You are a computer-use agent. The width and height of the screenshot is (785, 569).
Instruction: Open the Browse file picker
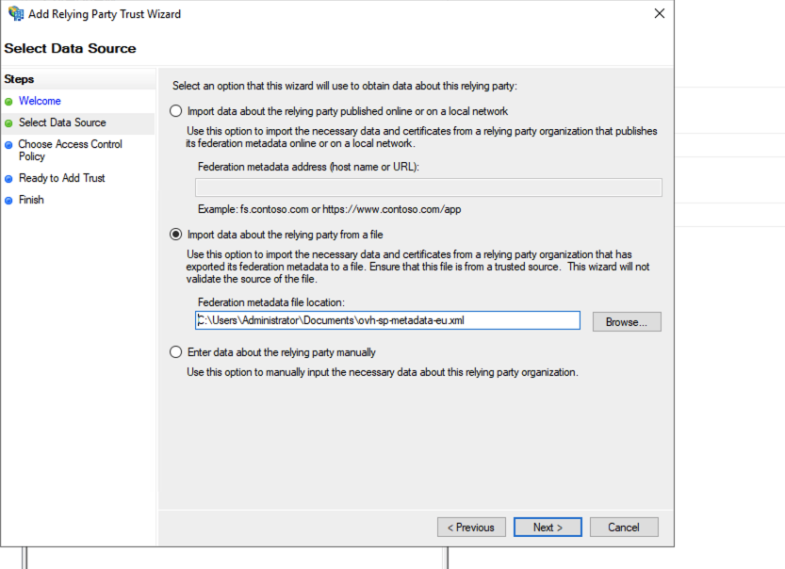point(627,321)
